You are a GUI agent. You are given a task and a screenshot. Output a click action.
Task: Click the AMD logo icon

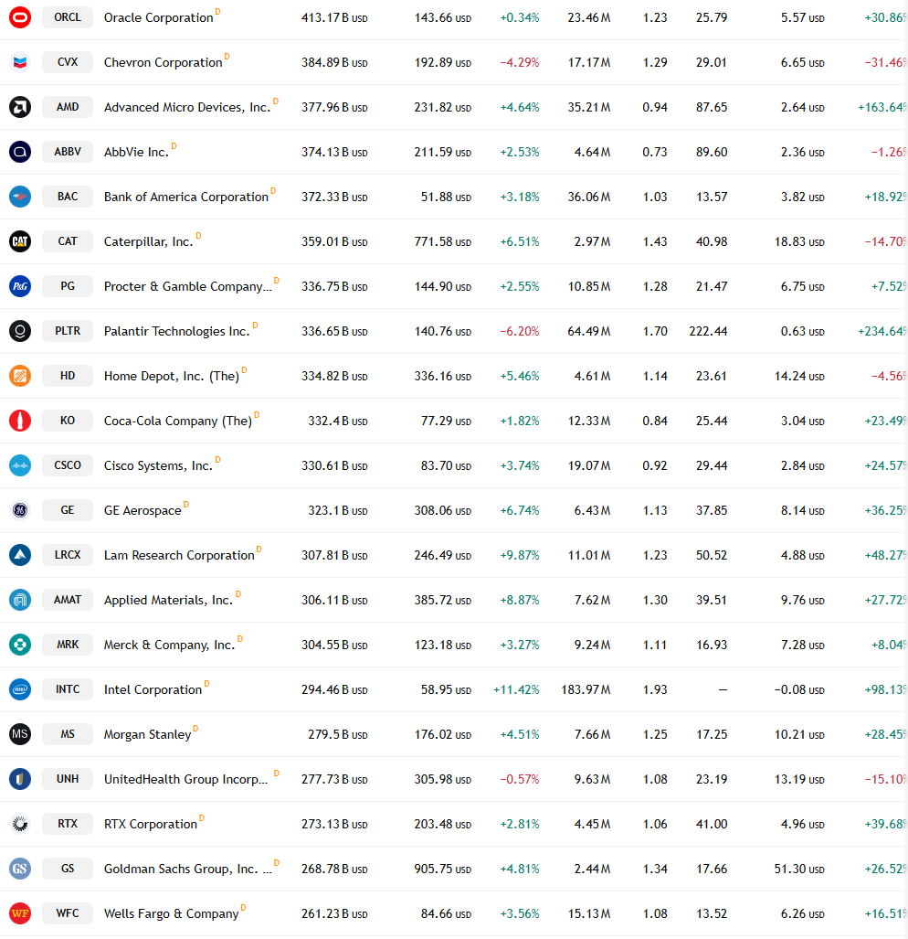click(20, 107)
